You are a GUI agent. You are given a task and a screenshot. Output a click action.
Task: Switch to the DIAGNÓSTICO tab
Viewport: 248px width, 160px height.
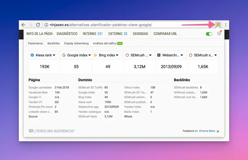click(x=67, y=34)
